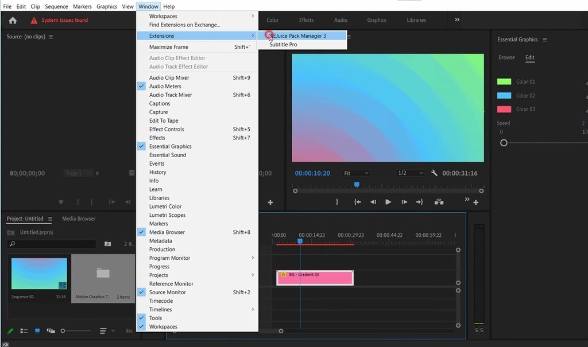Expand the Program Monitor submenu
Screen dimensions: 588x347
point(198,258)
